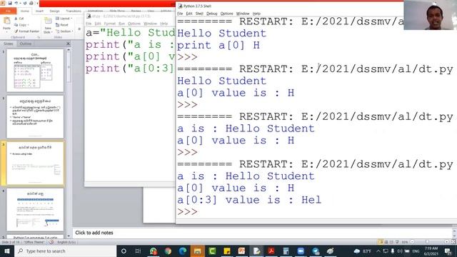Open the slide Layout dropdown
457x257 pixels.
[x=64, y=19]
